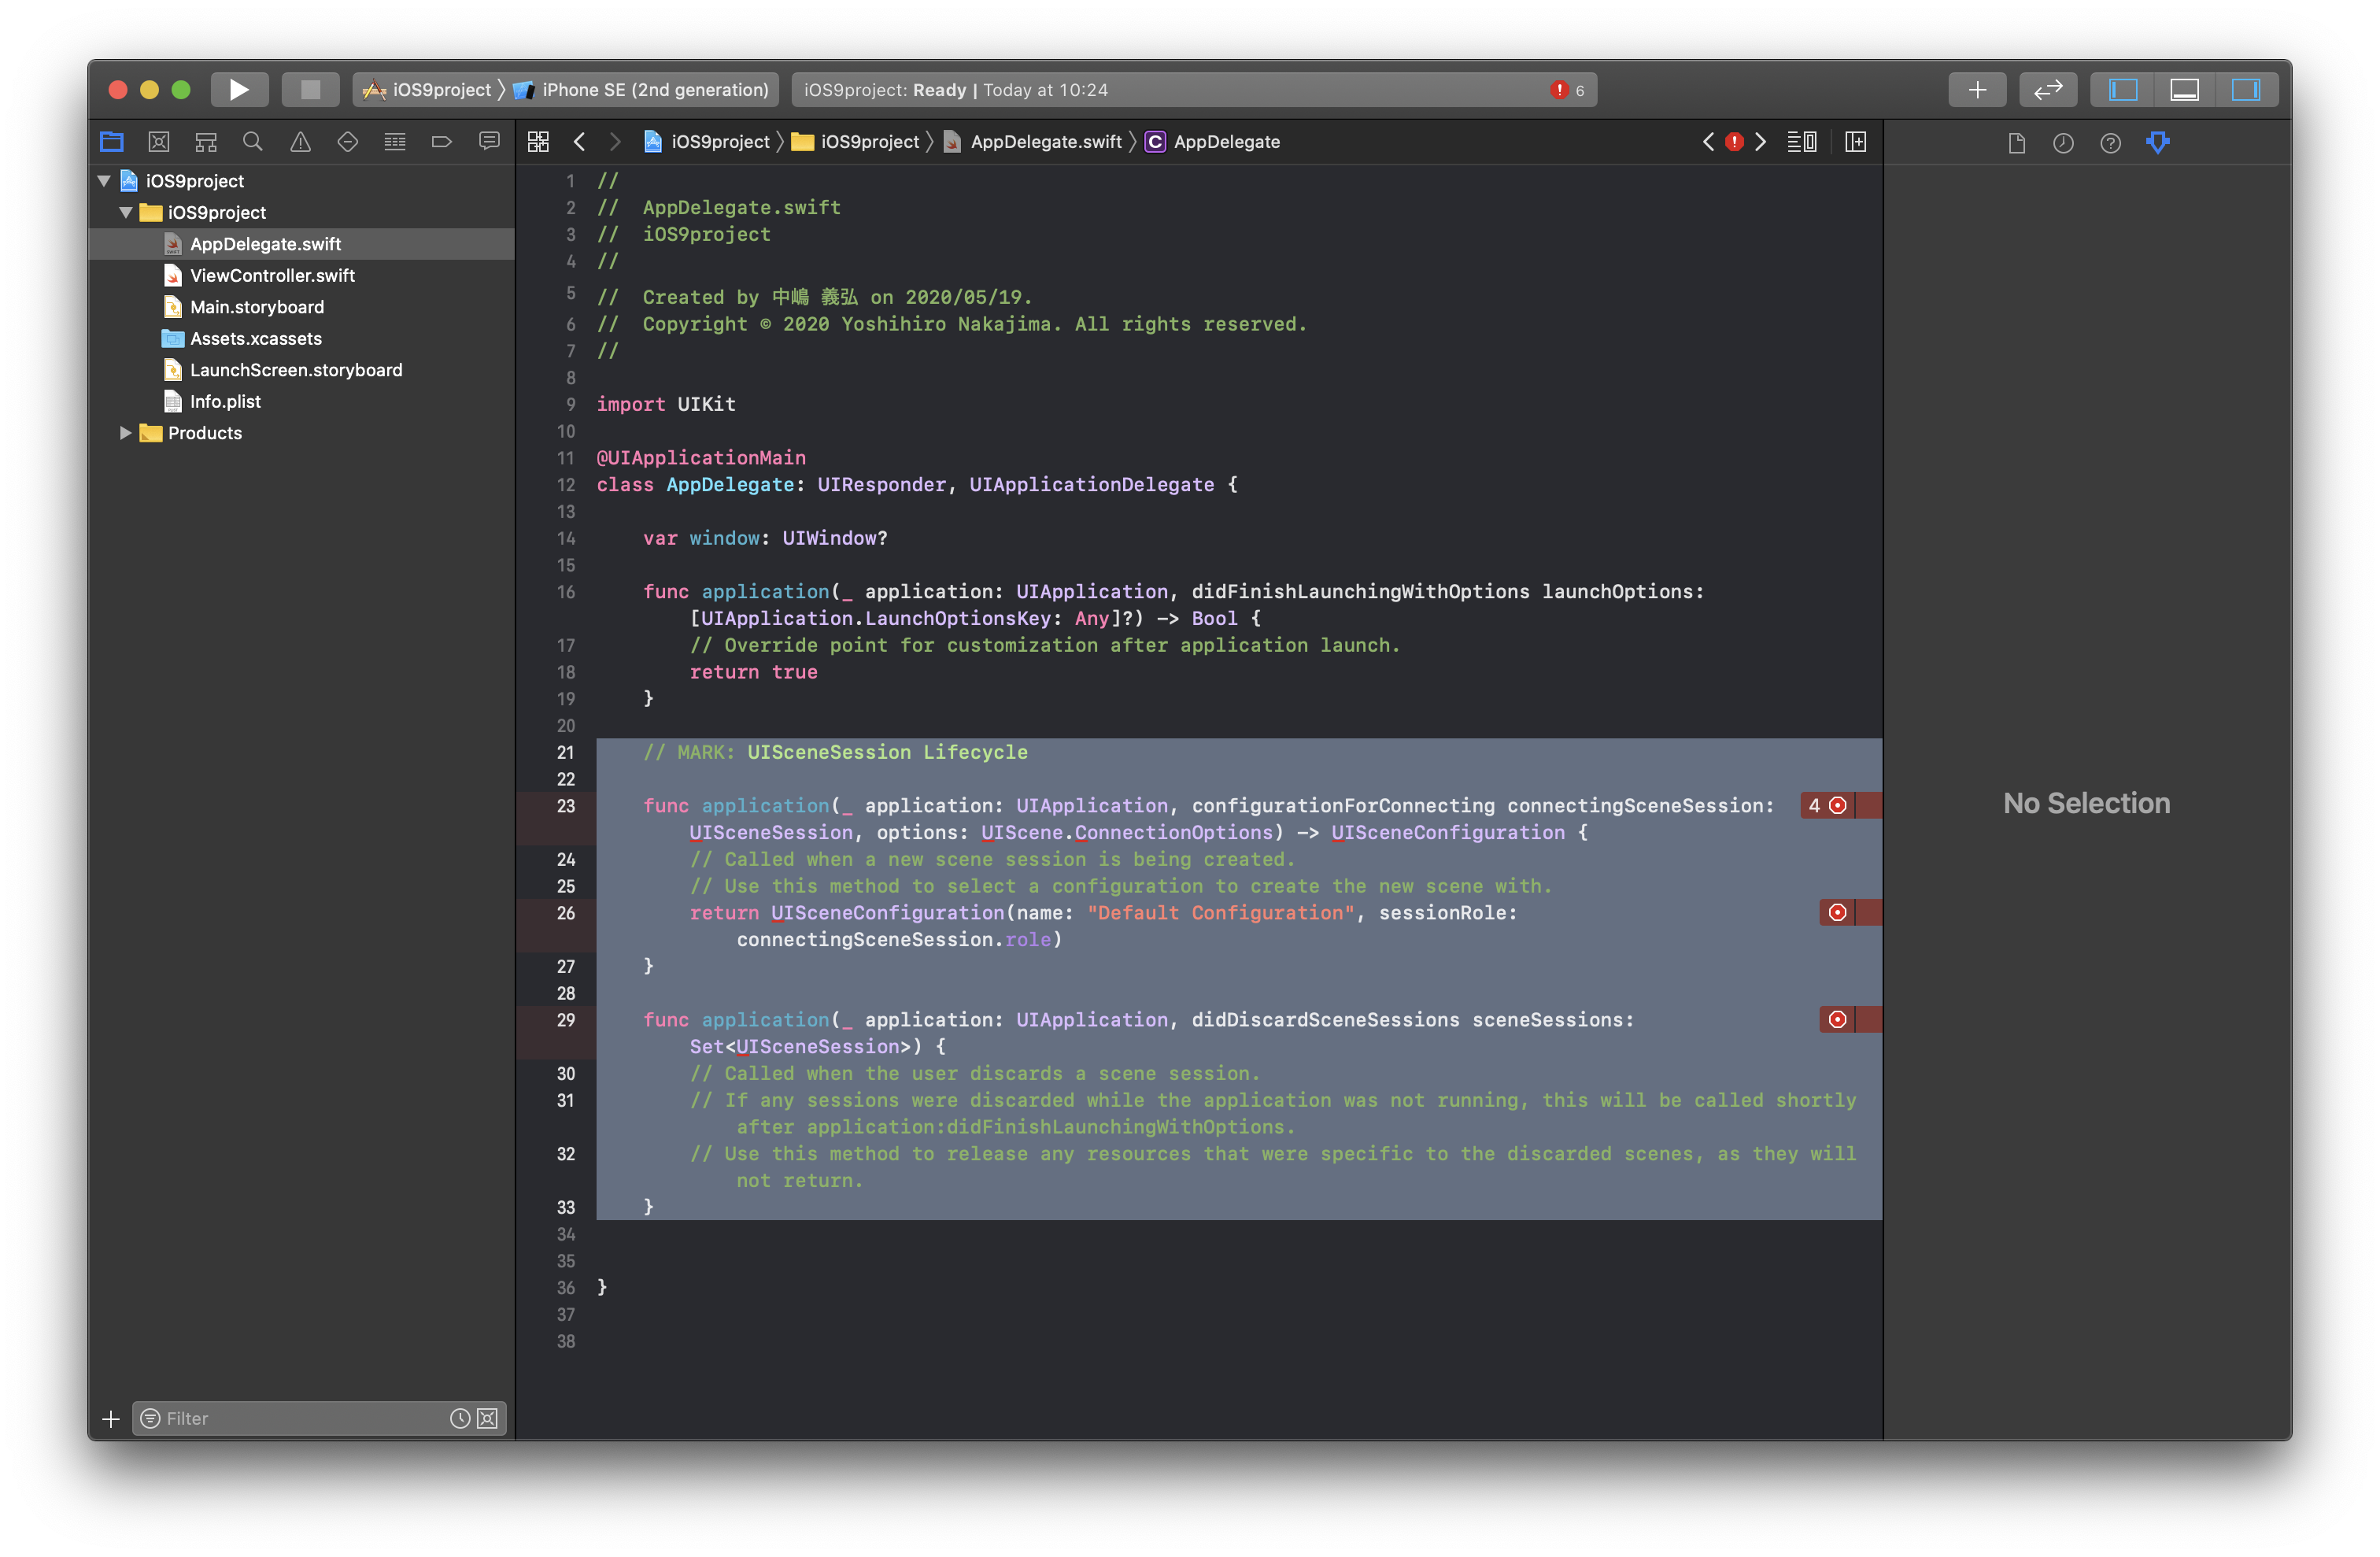Click iOS9project folder in jump bar

856,142
